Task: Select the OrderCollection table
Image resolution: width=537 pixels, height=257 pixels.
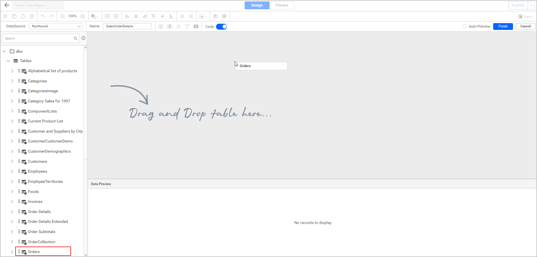Action: 42,242
